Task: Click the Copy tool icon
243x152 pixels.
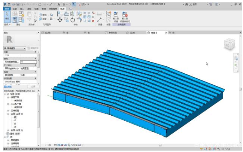Action: pos(66,20)
